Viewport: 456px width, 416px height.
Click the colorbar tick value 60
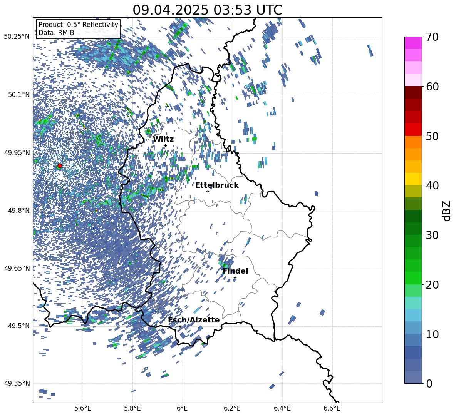(432, 86)
